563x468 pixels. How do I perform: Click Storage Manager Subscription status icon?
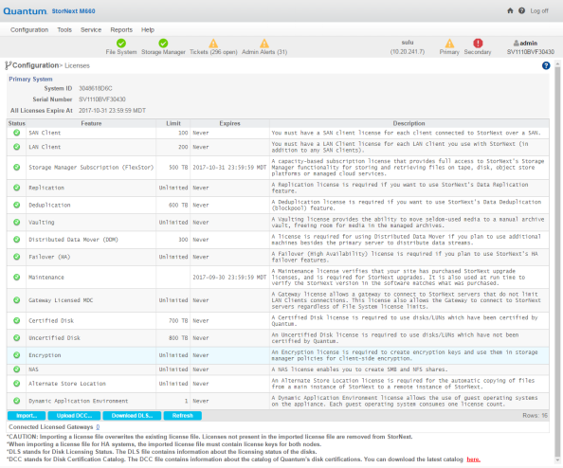[16, 168]
